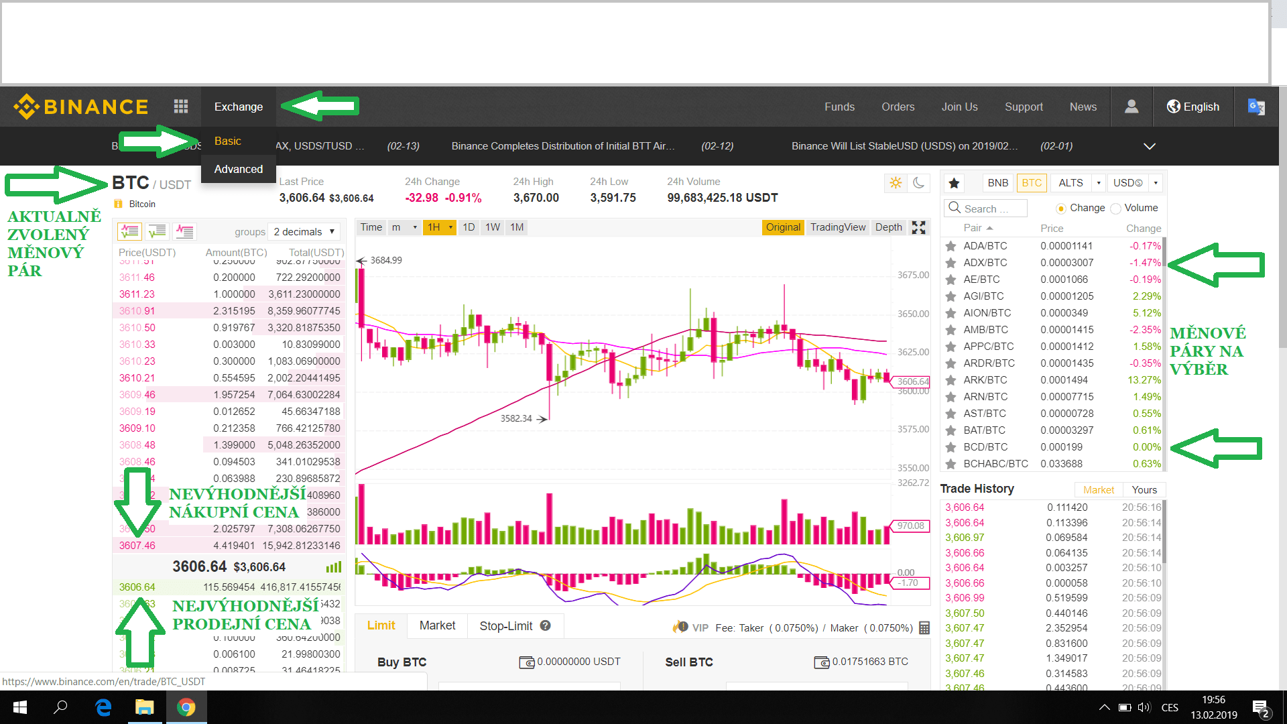
Task: Set chart interval to 1D
Action: [x=469, y=227]
